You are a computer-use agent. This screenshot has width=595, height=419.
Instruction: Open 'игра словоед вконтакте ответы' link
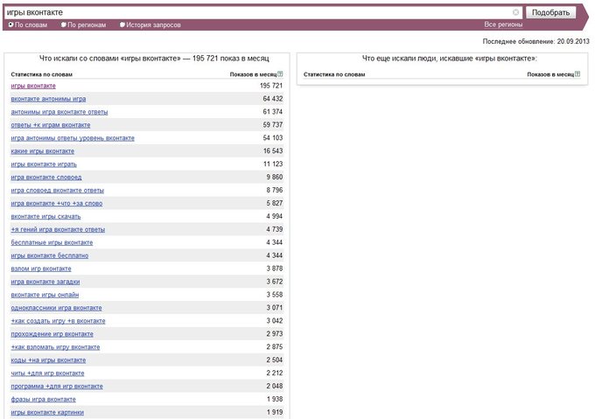click(x=57, y=191)
